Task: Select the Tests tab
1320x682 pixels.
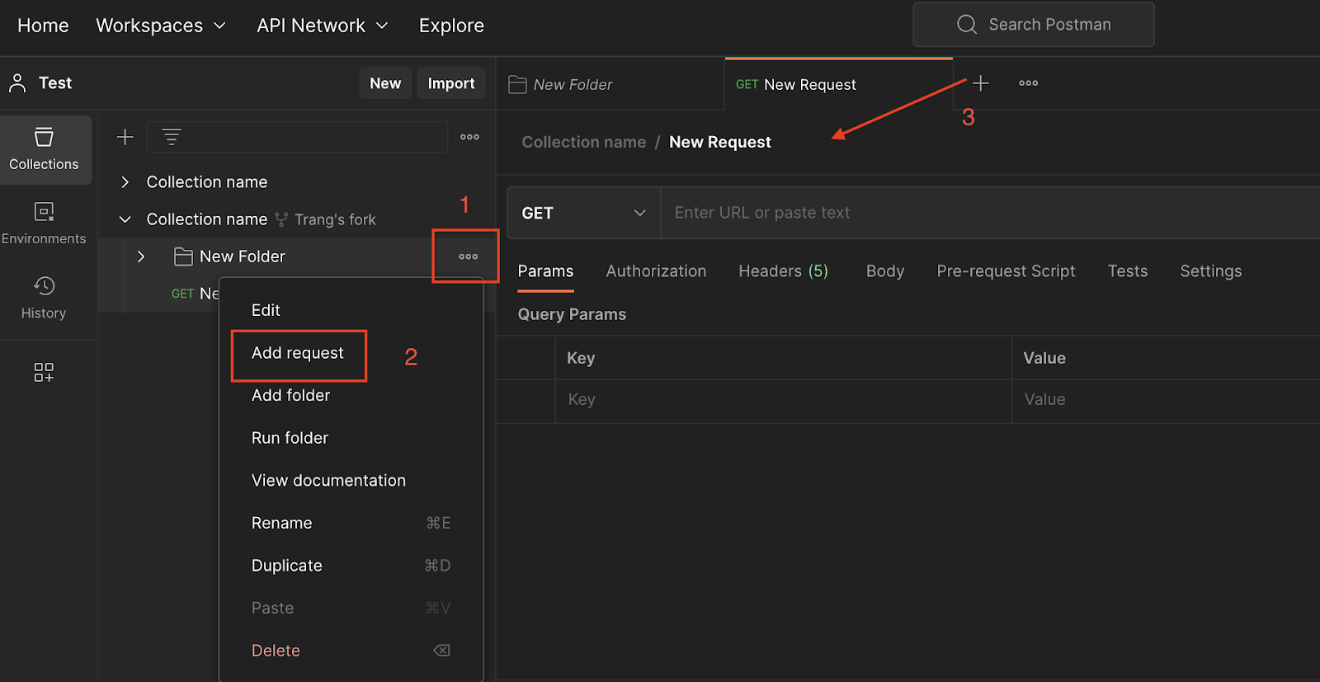Action: coord(1128,271)
